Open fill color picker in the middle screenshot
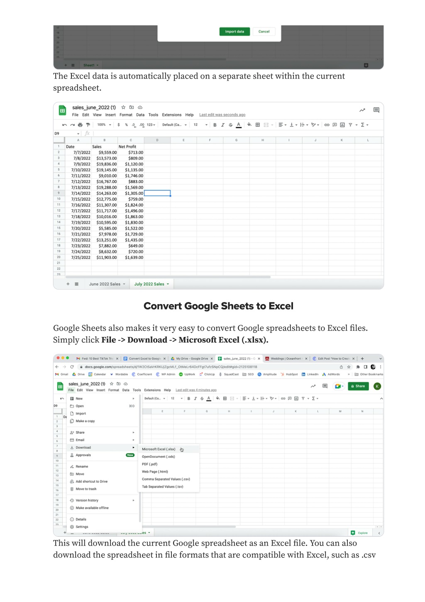 pyautogui.click(x=249, y=125)
